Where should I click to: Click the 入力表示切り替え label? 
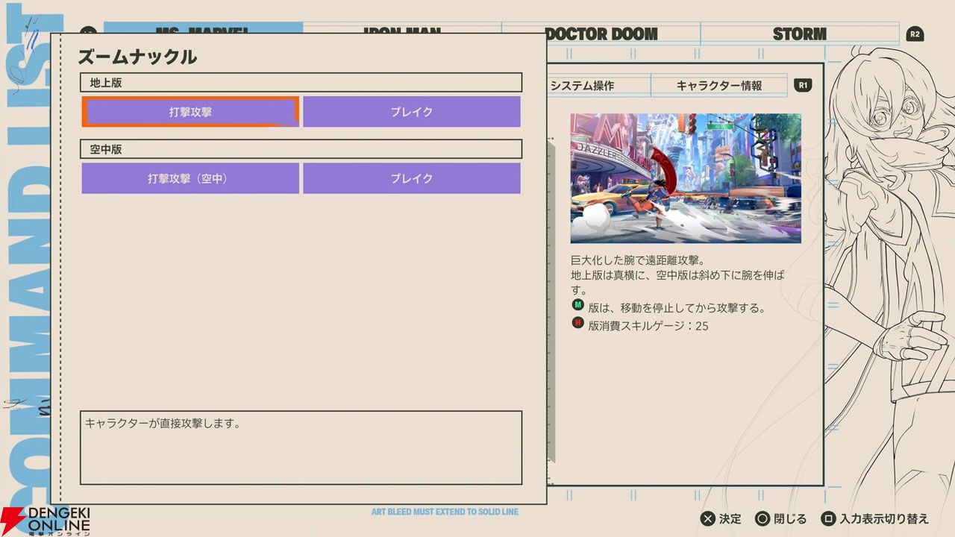point(884,519)
